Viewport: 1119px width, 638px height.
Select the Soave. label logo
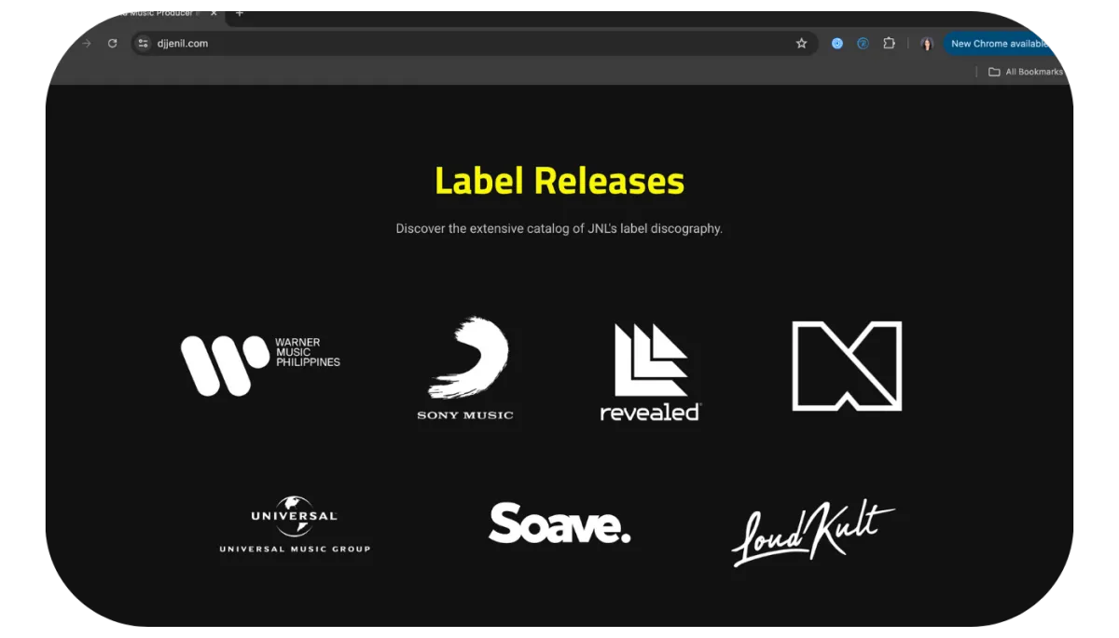[x=559, y=523]
